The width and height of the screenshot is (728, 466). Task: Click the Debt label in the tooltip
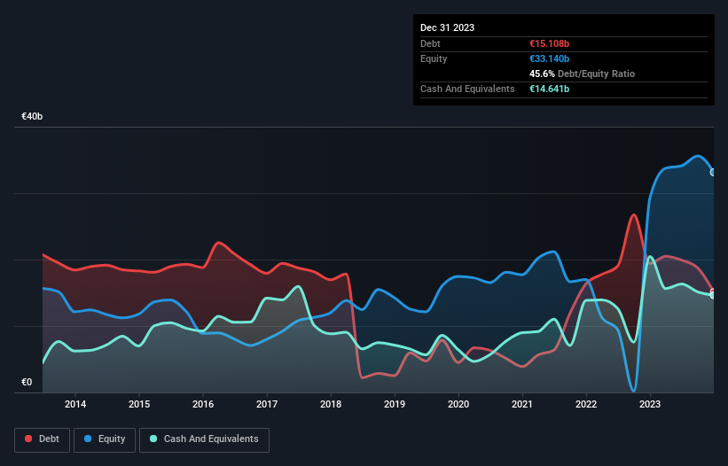pos(430,43)
